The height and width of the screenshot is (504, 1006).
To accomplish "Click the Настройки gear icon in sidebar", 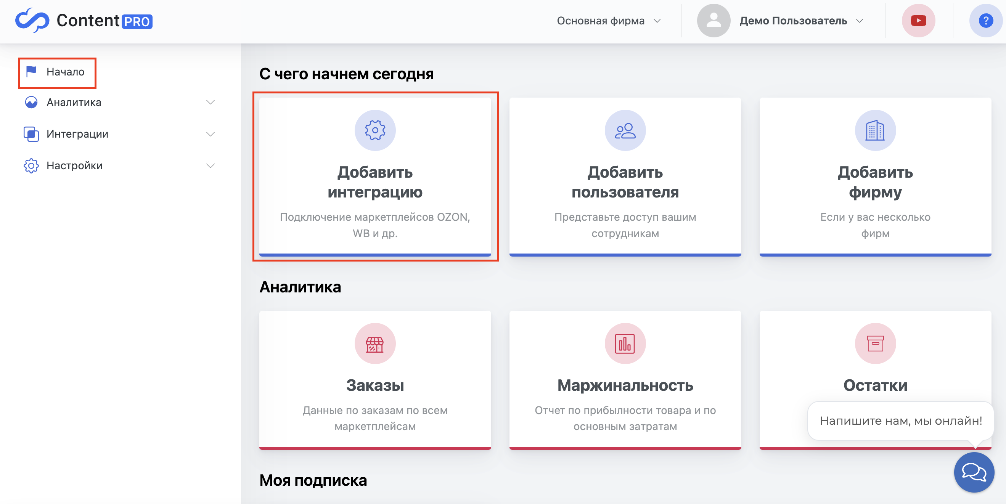I will point(31,165).
